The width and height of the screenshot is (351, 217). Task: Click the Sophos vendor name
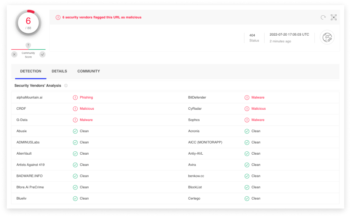[x=194, y=120]
